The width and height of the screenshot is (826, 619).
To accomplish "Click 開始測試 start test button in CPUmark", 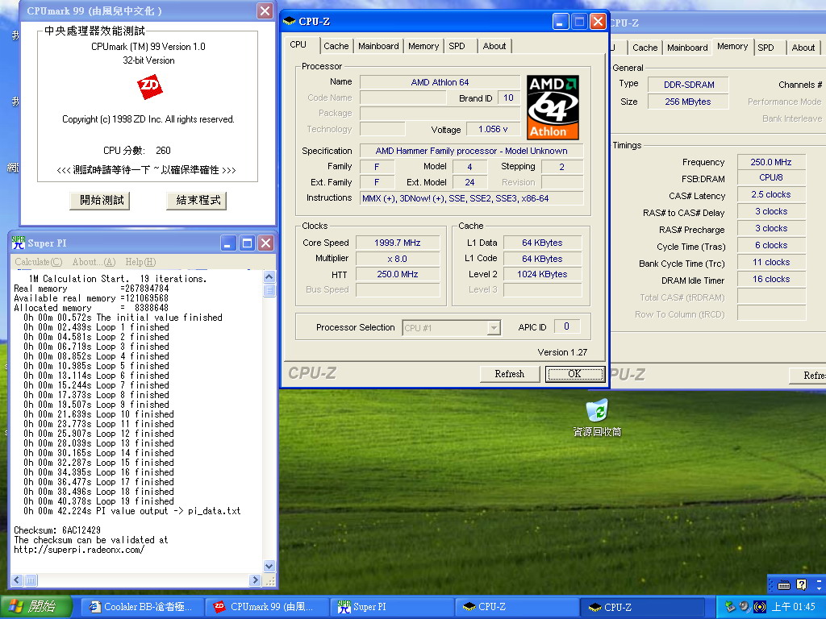I will click(x=99, y=200).
